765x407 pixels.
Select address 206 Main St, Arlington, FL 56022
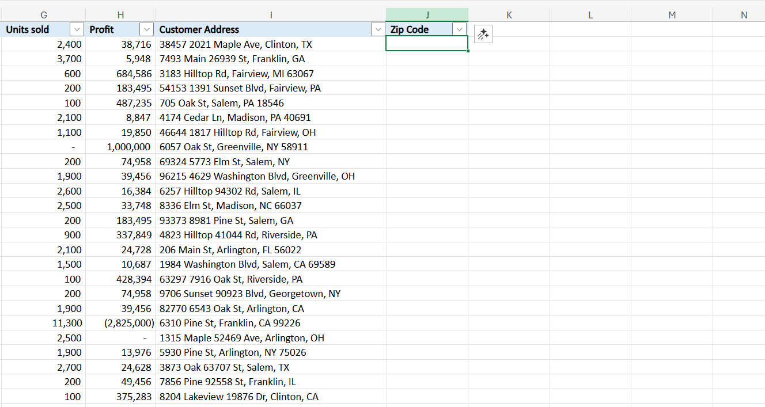point(271,250)
